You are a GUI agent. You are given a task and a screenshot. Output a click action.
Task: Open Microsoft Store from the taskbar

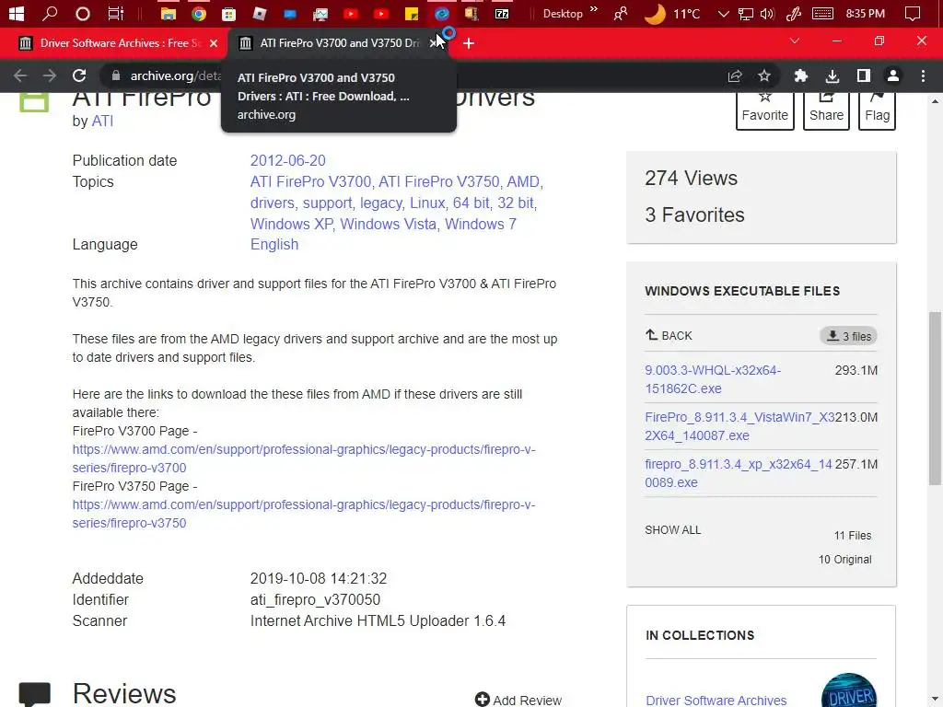[x=229, y=13]
